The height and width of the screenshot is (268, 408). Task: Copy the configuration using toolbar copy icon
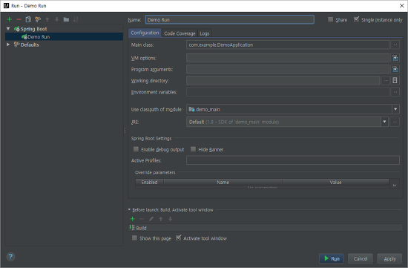point(28,19)
